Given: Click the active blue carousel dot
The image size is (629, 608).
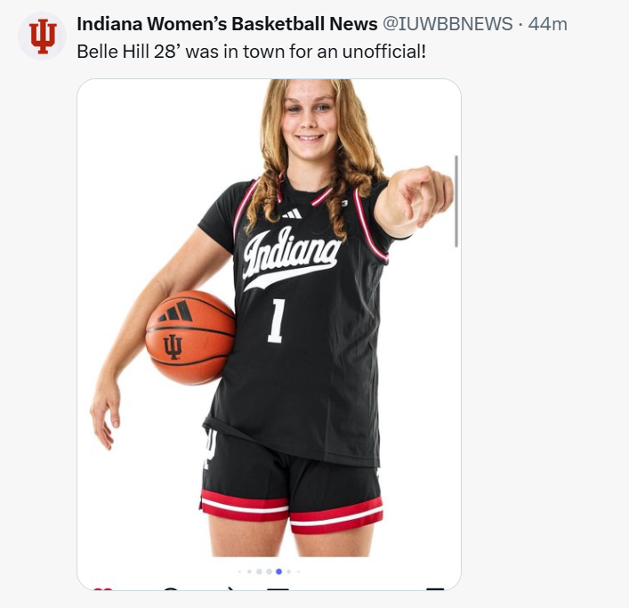Looking at the screenshot, I should [279, 572].
